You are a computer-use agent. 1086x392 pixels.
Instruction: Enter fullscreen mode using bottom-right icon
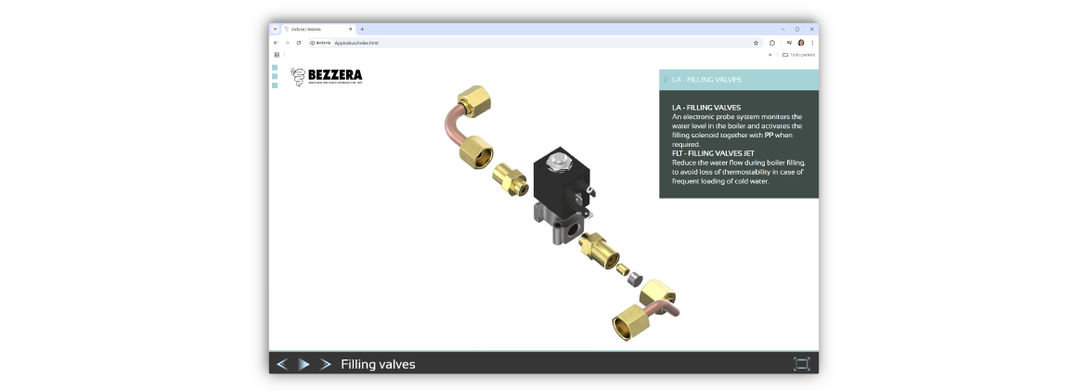pos(801,364)
